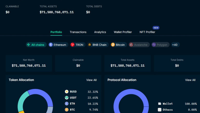Filter portfolio by Bitcoin chain

click(119, 45)
